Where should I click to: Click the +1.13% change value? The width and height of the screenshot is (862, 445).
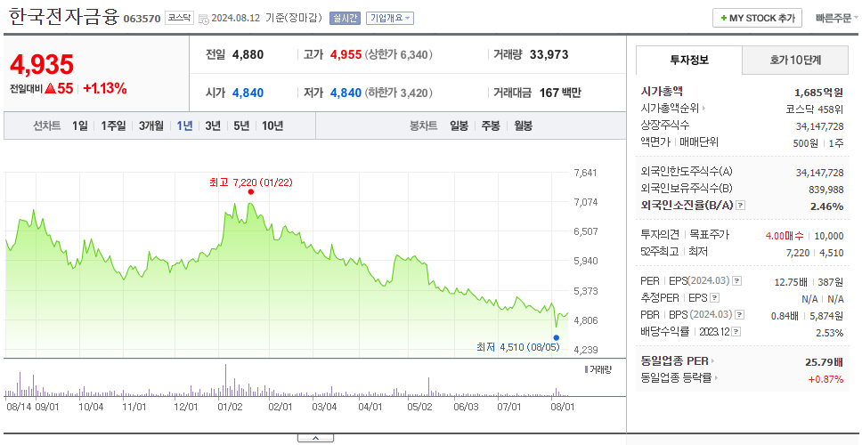105,88
